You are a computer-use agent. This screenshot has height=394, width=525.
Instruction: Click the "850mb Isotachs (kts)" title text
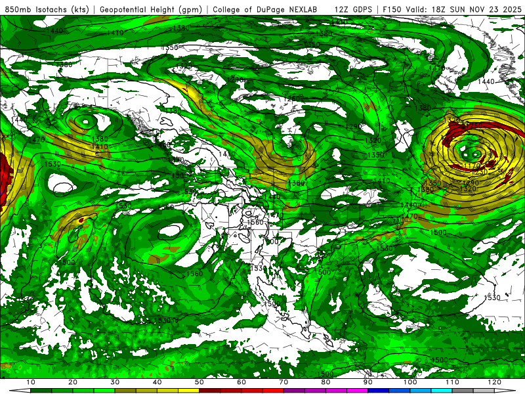(47, 10)
